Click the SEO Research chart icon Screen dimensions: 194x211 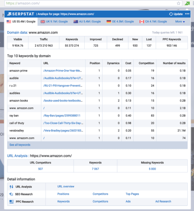click(x=11, y=194)
